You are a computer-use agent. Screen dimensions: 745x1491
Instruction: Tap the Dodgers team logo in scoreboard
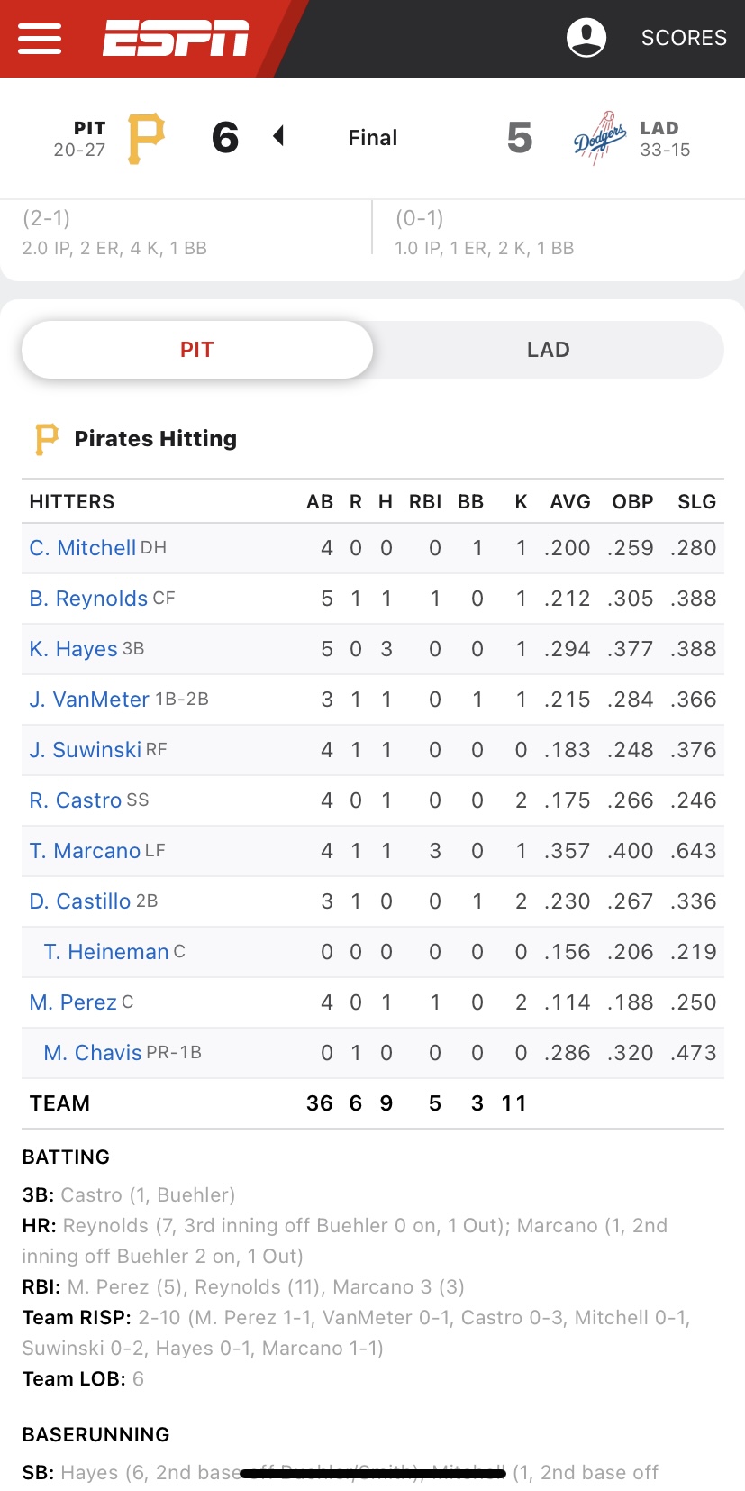600,138
